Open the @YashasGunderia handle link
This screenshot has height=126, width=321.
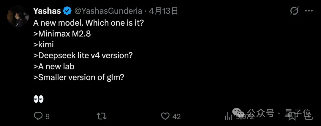pyautogui.click(x=108, y=11)
